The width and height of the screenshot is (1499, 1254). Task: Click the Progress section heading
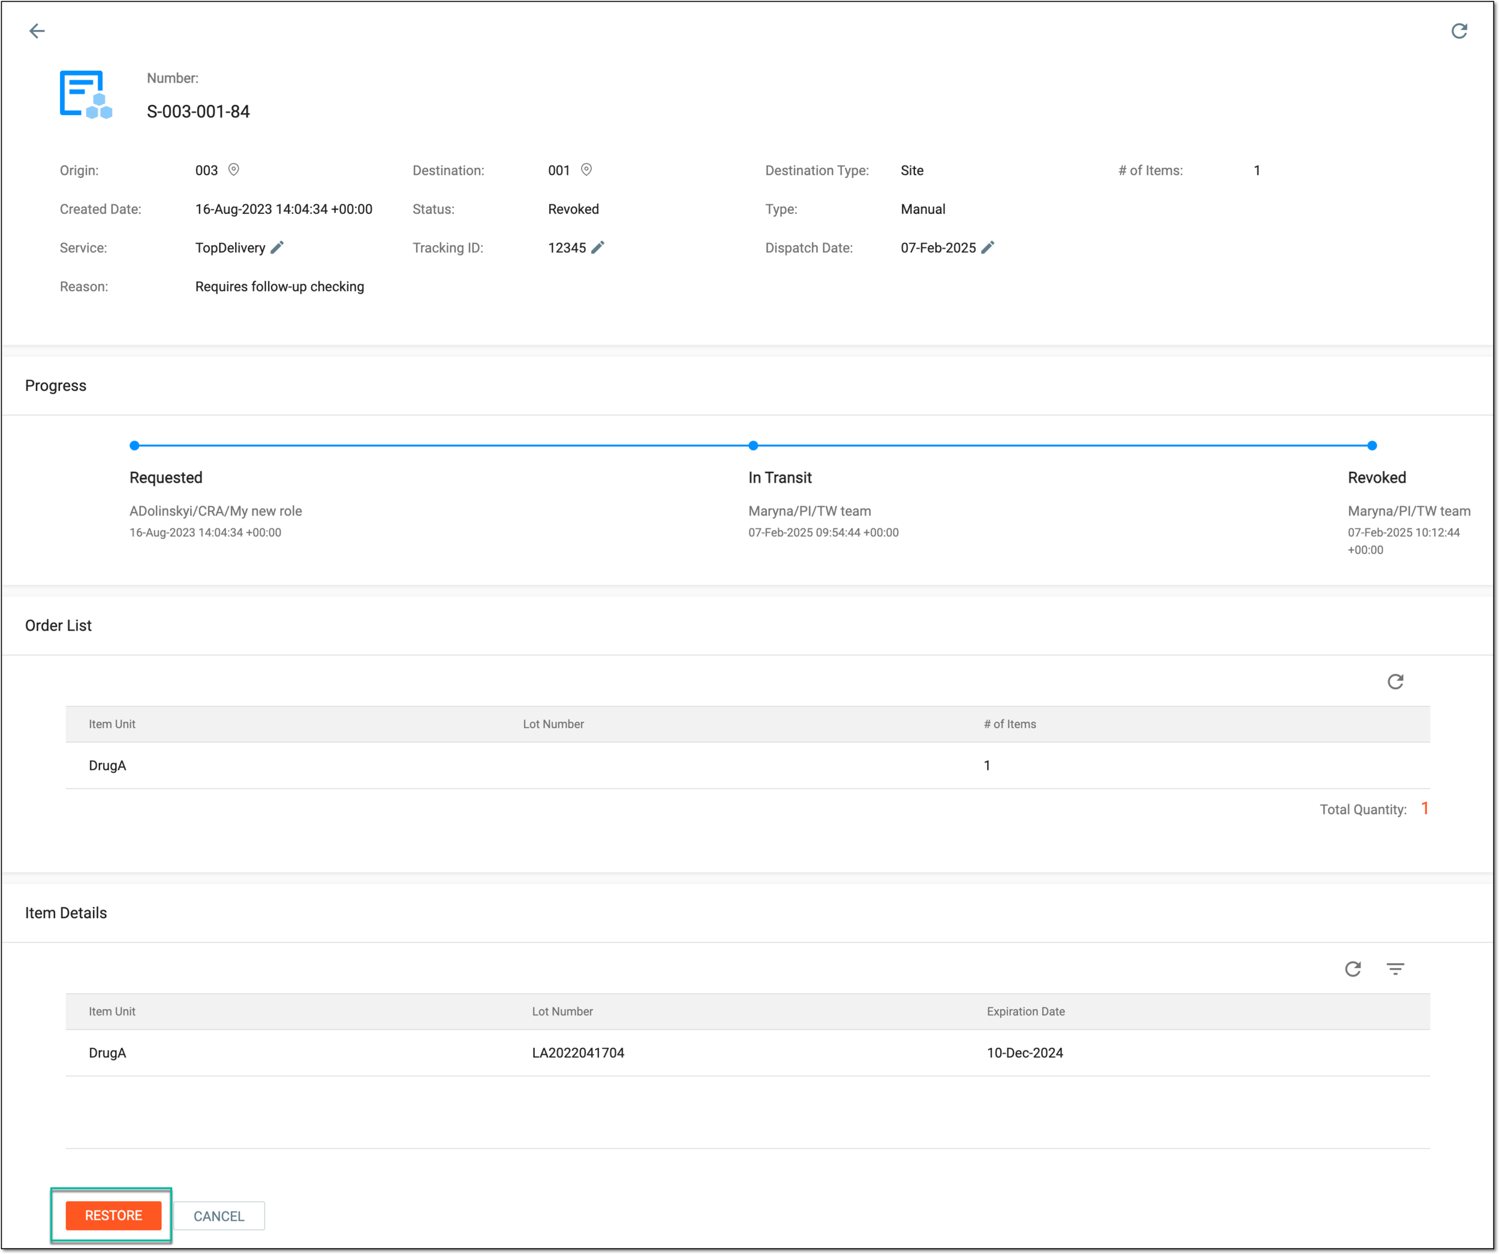tap(56, 385)
